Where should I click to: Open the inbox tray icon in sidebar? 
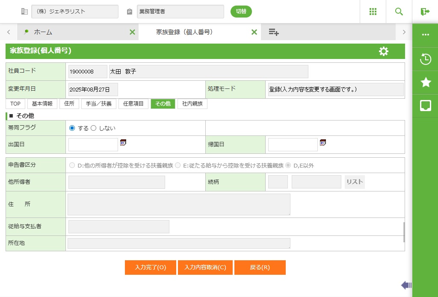point(425,106)
